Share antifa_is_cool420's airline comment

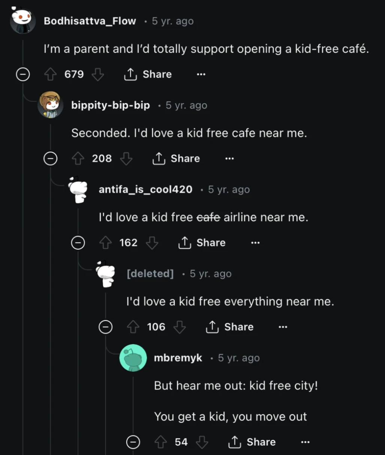coord(202,243)
